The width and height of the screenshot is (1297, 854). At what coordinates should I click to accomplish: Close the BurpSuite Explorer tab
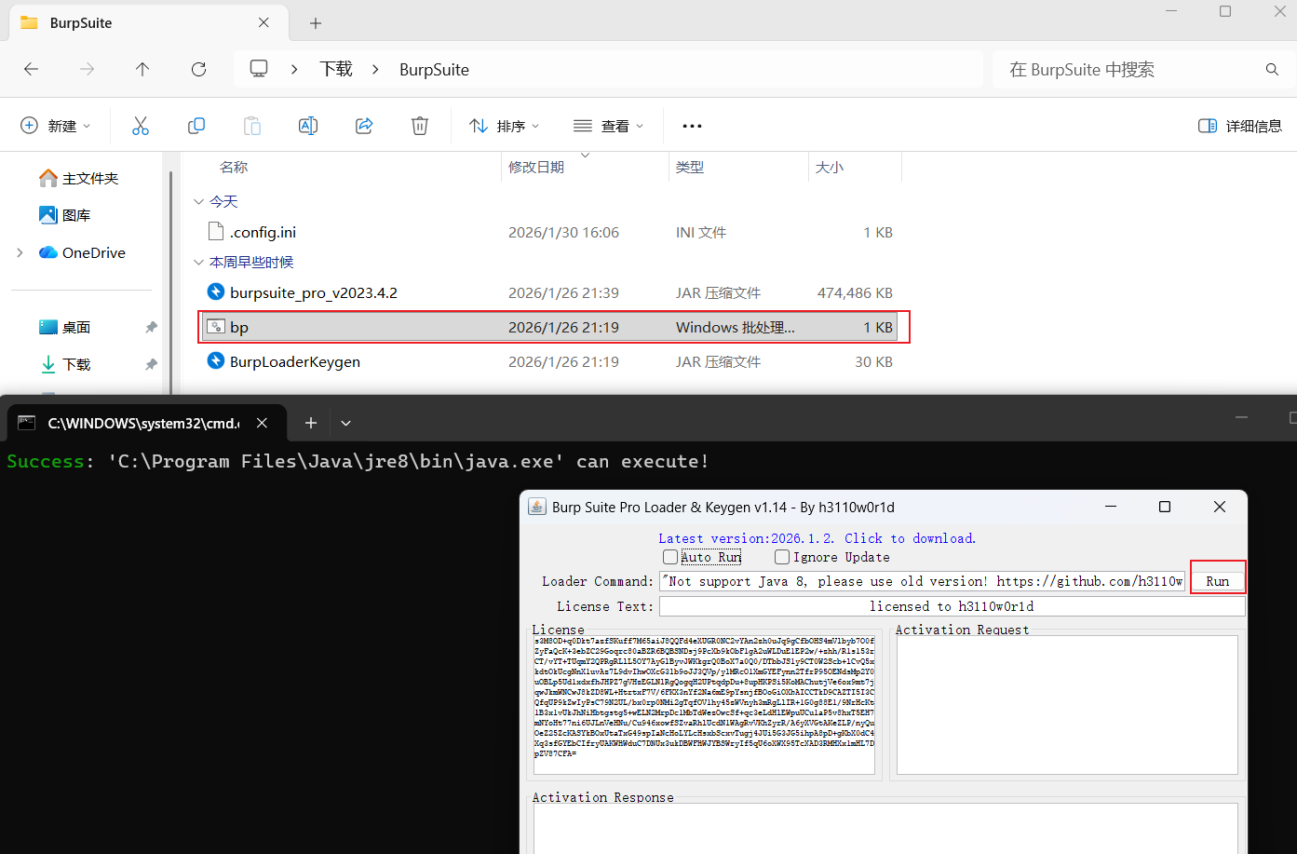click(x=264, y=22)
